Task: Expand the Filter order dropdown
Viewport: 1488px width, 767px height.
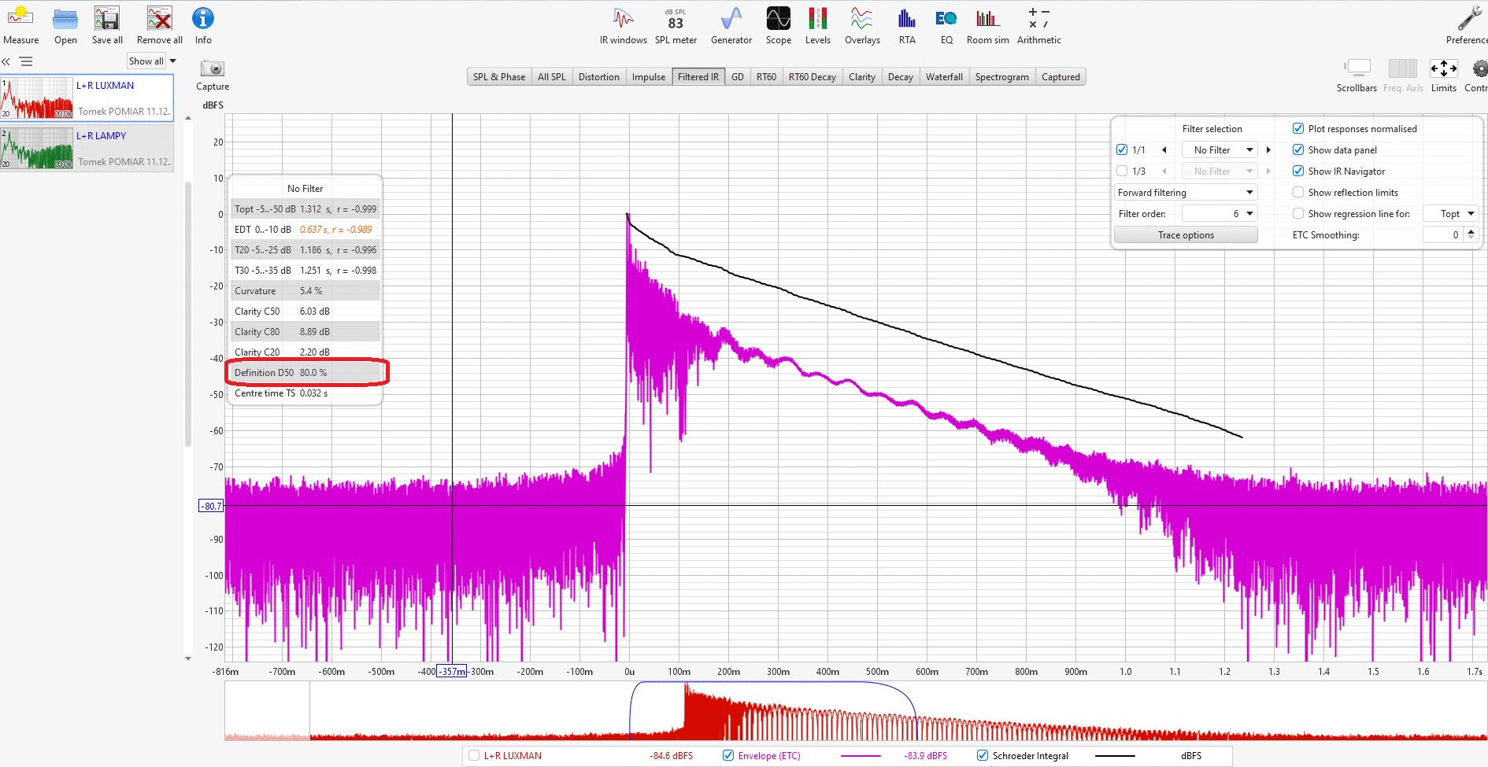Action: tap(1249, 214)
